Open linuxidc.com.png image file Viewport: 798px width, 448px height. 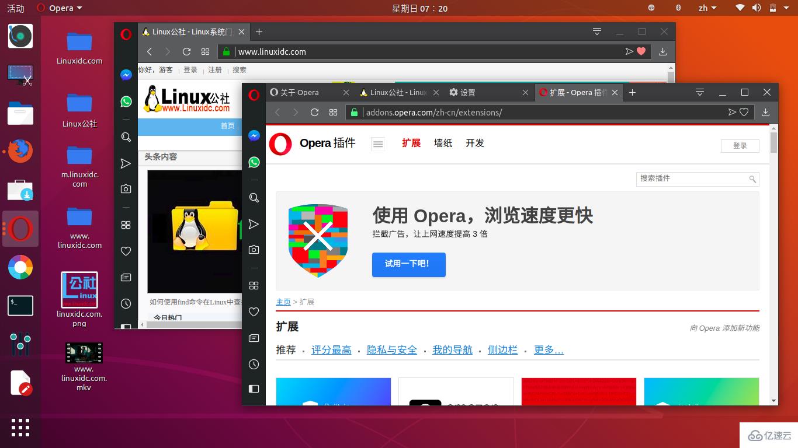pyautogui.click(x=79, y=299)
